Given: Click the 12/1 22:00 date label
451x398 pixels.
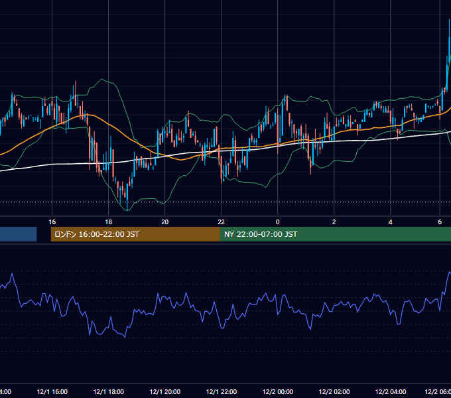Looking at the screenshot, I should click(221, 391).
